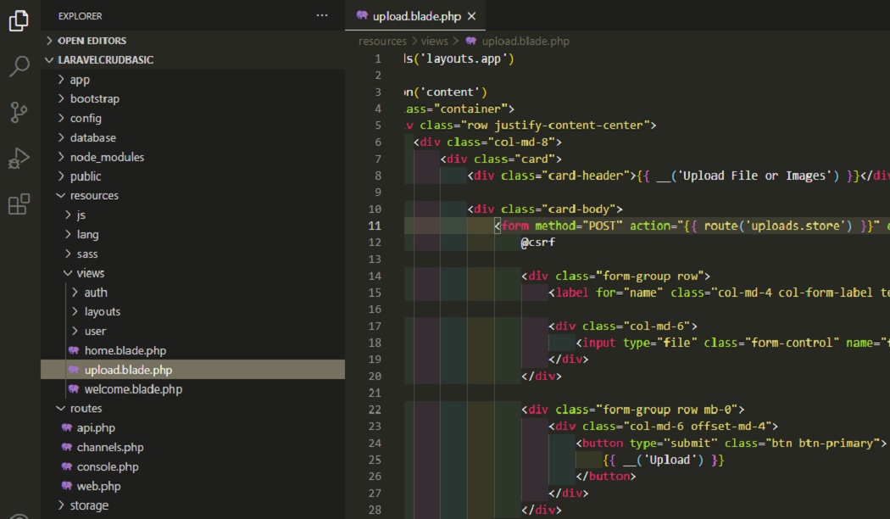The width and height of the screenshot is (890, 519).
Task: Click the "col-md-8" class text
Action: (x=520, y=142)
